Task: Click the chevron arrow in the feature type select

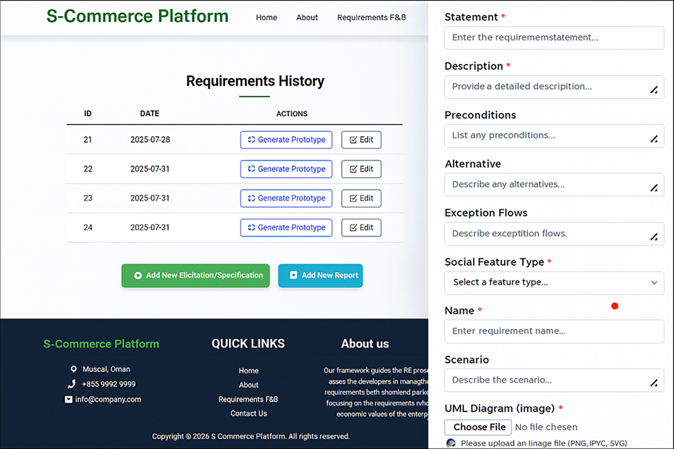Action: click(x=654, y=283)
